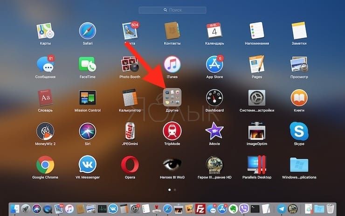Launch ImageOptim from the Launchpad grid
The image size is (345, 216).
(257, 131)
